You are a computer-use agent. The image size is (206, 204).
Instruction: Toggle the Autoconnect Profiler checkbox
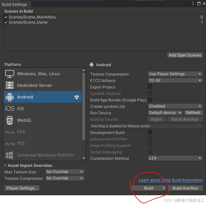150,139
